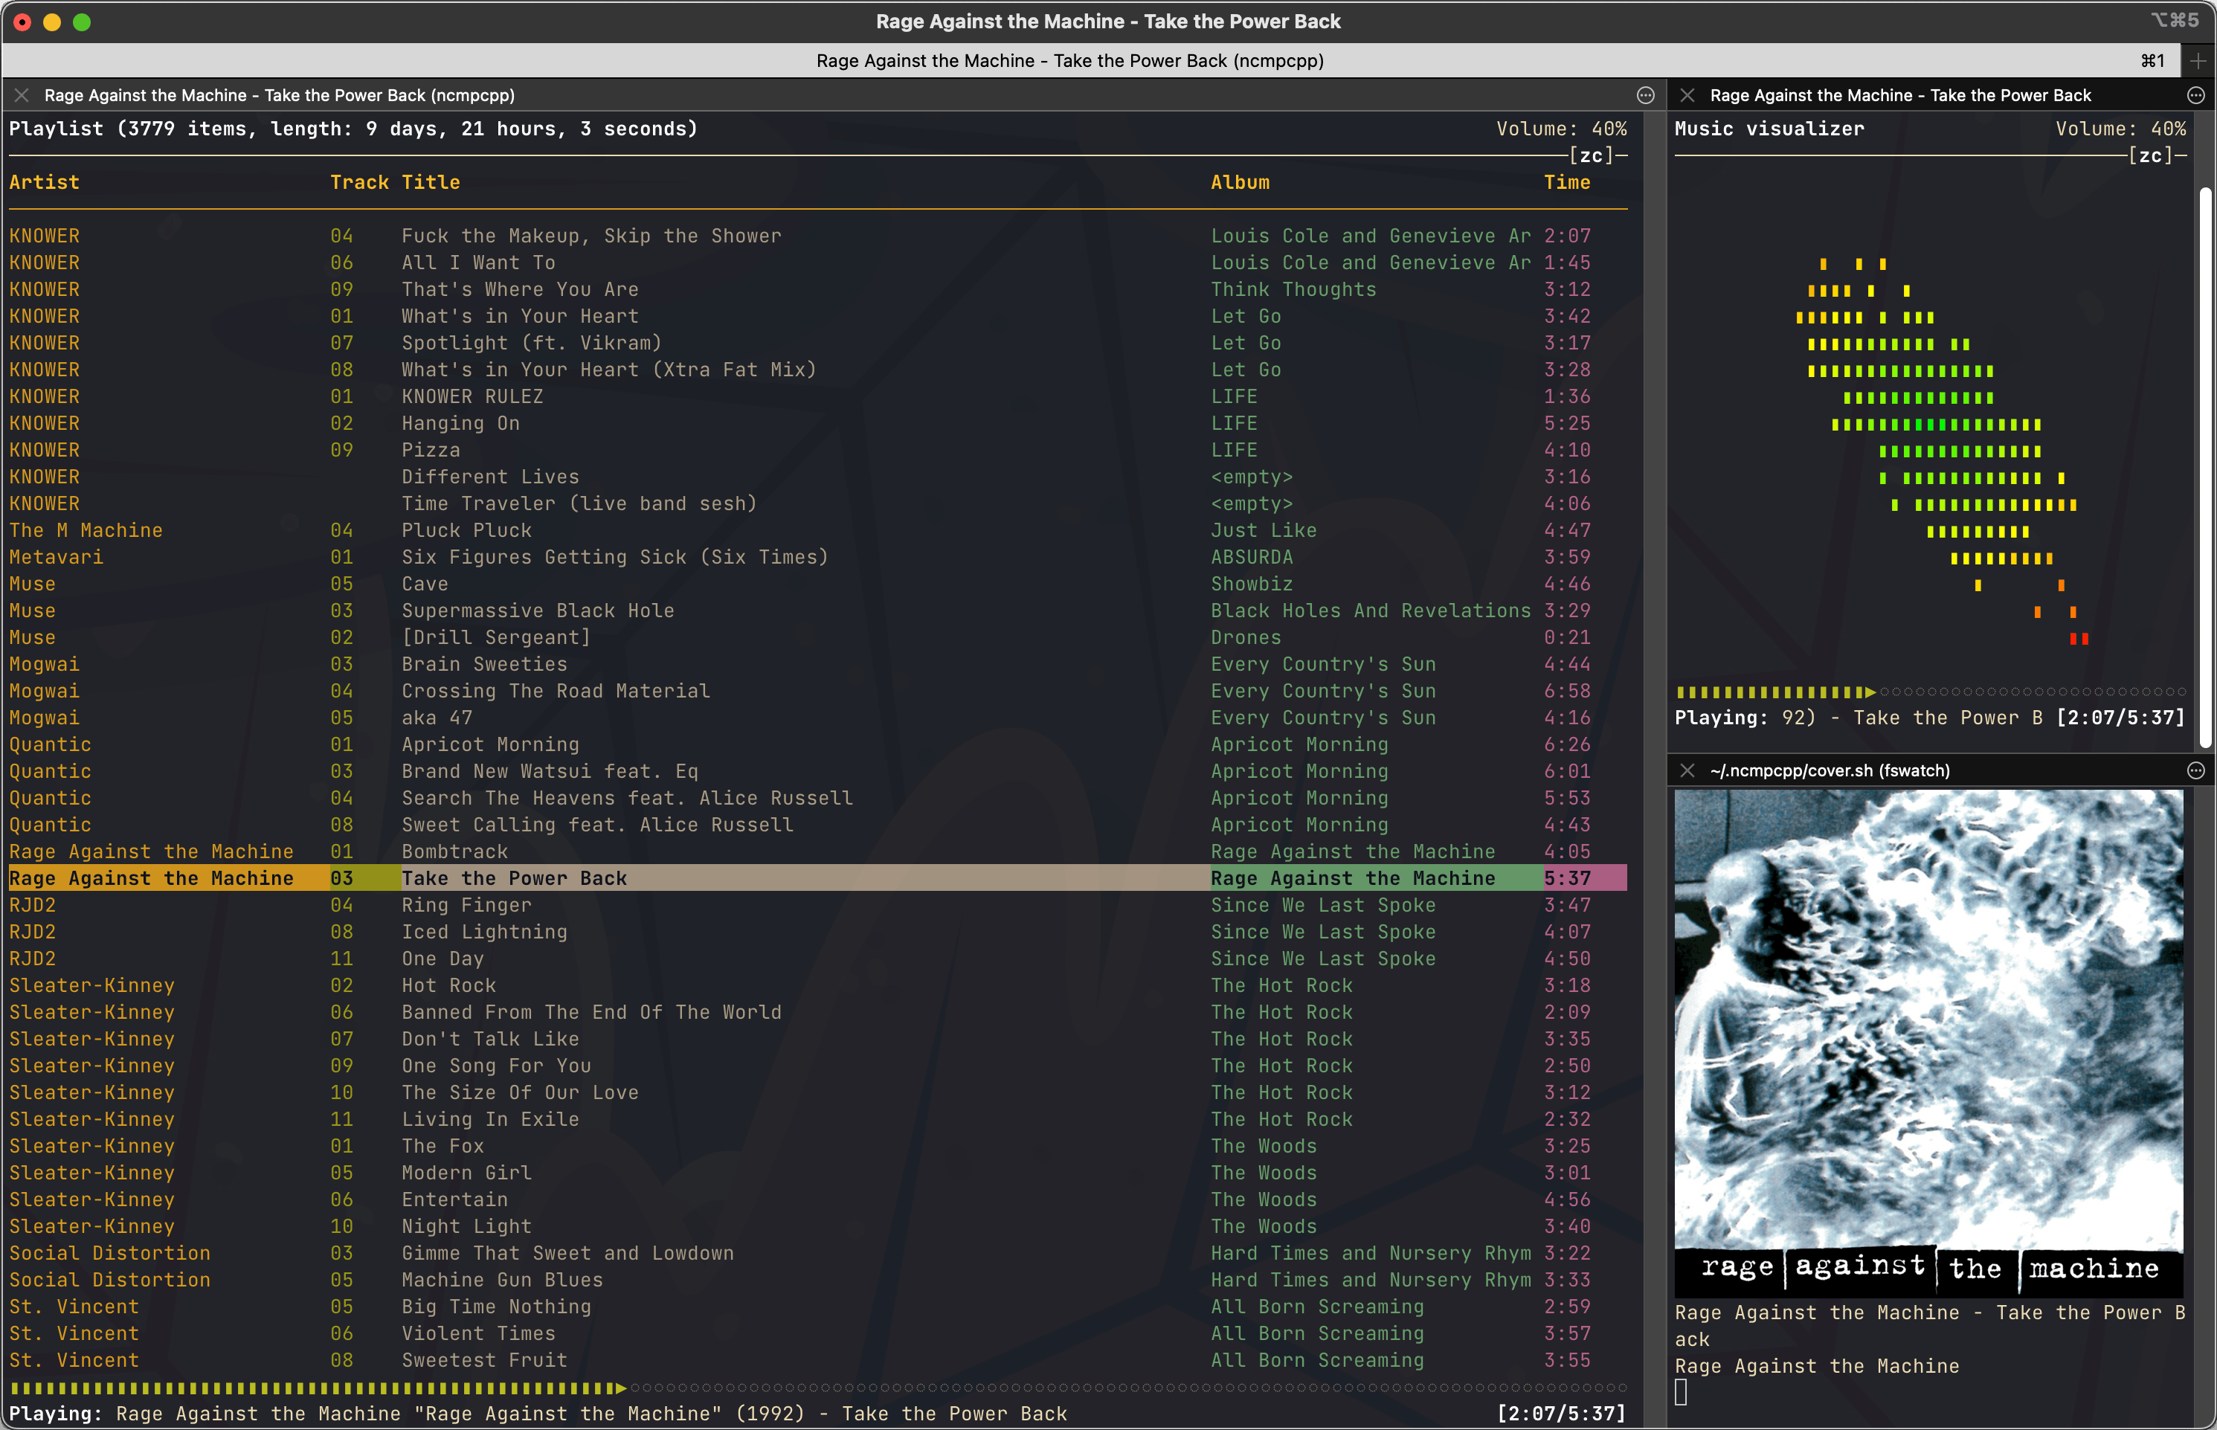Viewport: 2217px width, 1430px height.
Task: Click the Time column header
Action: coord(1566,182)
